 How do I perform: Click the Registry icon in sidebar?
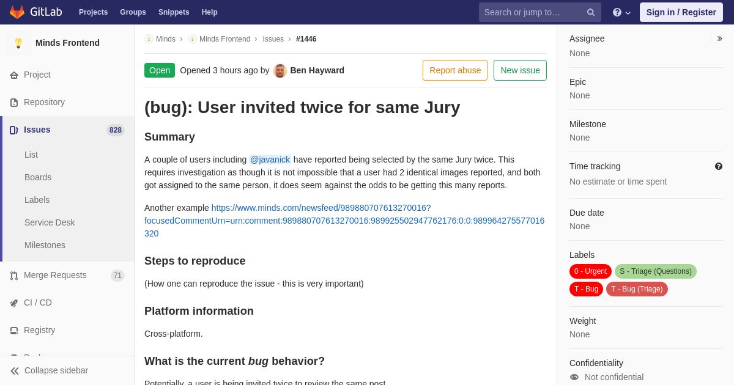click(x=14, y=331)
